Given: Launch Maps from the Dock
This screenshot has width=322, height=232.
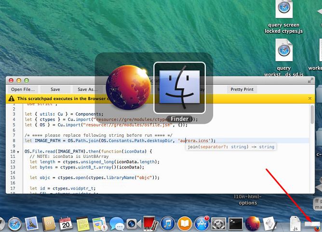Looking at the screenshot, I should tap(100, 224).
